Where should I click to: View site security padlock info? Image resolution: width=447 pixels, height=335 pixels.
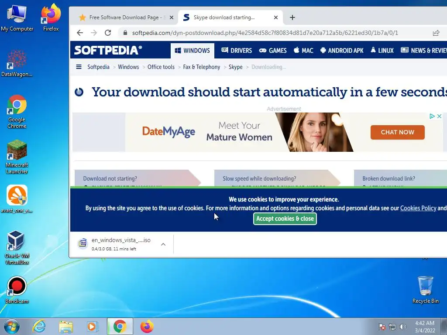click(x=125, y=33)
